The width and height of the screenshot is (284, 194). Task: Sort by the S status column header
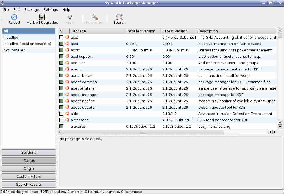(61, 31)
